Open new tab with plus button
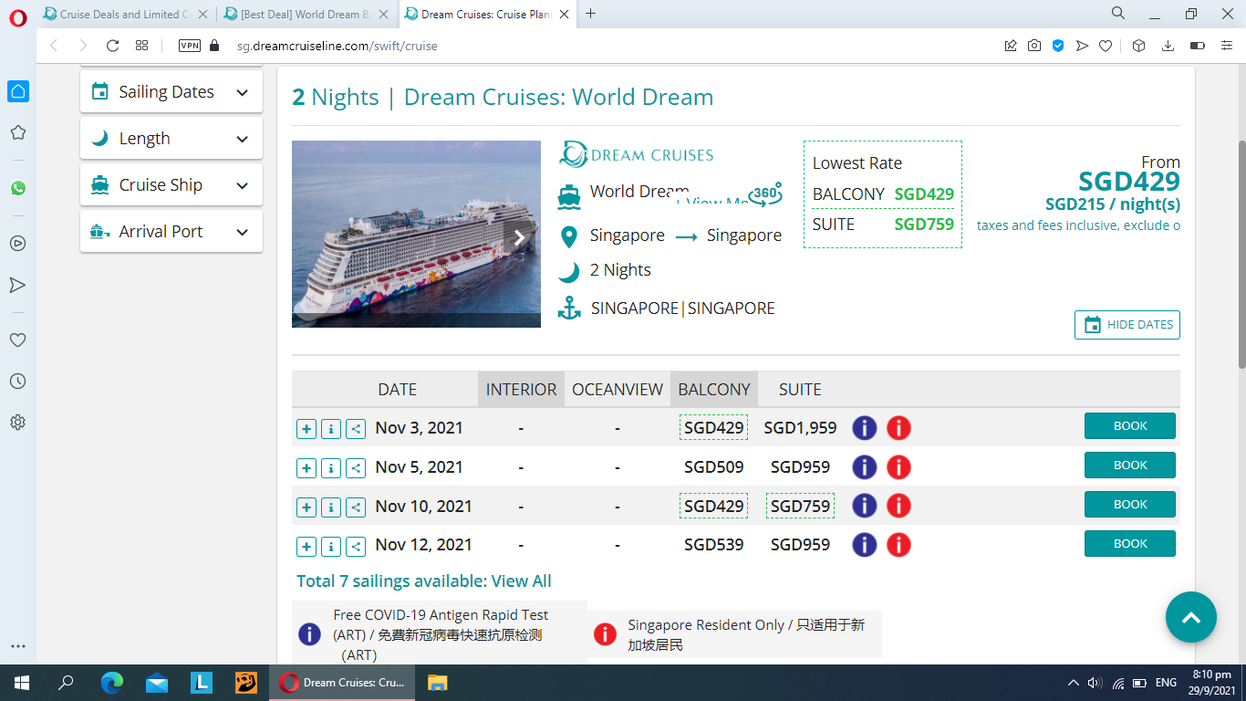 591,14
